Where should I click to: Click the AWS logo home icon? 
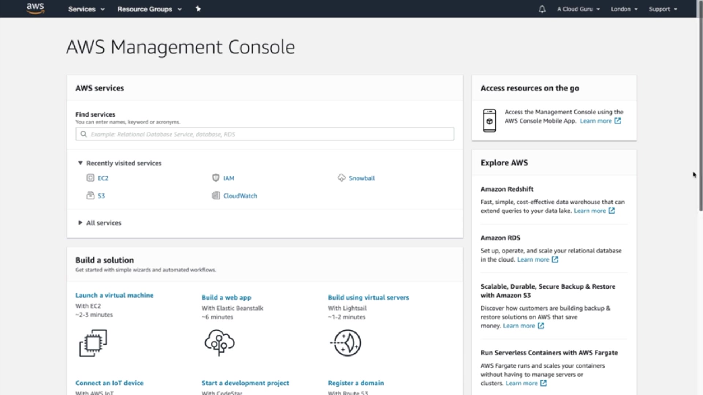point(36,8)
